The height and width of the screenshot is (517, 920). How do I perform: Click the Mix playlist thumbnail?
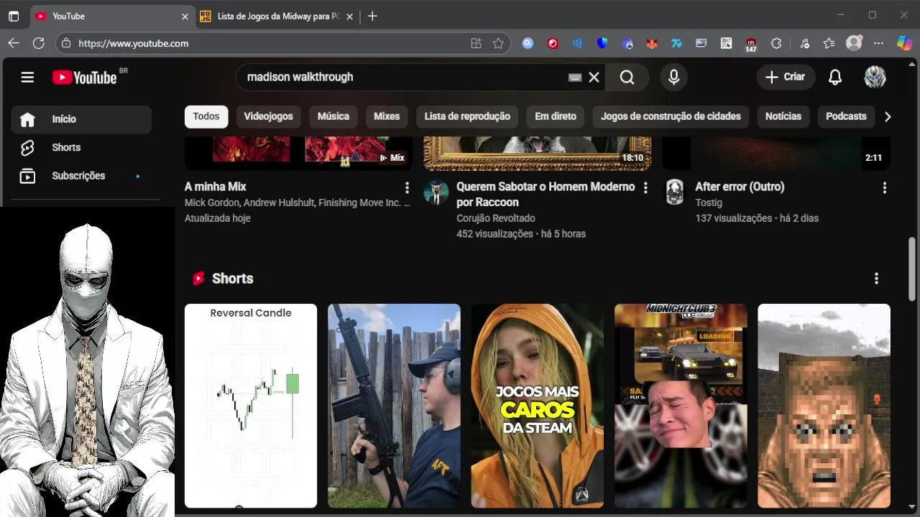point(299,153)
